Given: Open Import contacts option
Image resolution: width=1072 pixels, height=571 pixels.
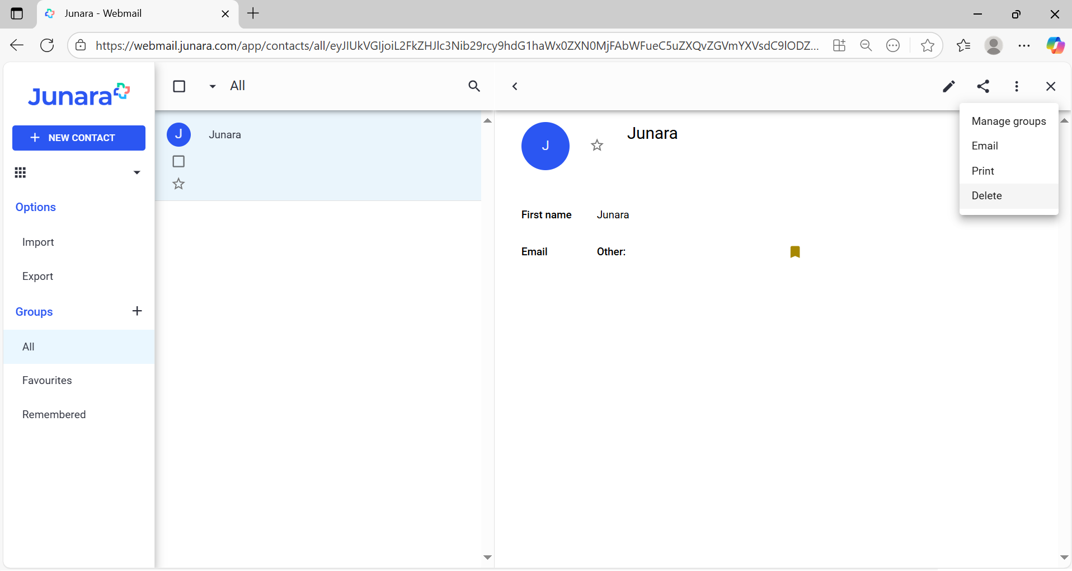Looking at the screenshot, I should click(x=38, y=242).
